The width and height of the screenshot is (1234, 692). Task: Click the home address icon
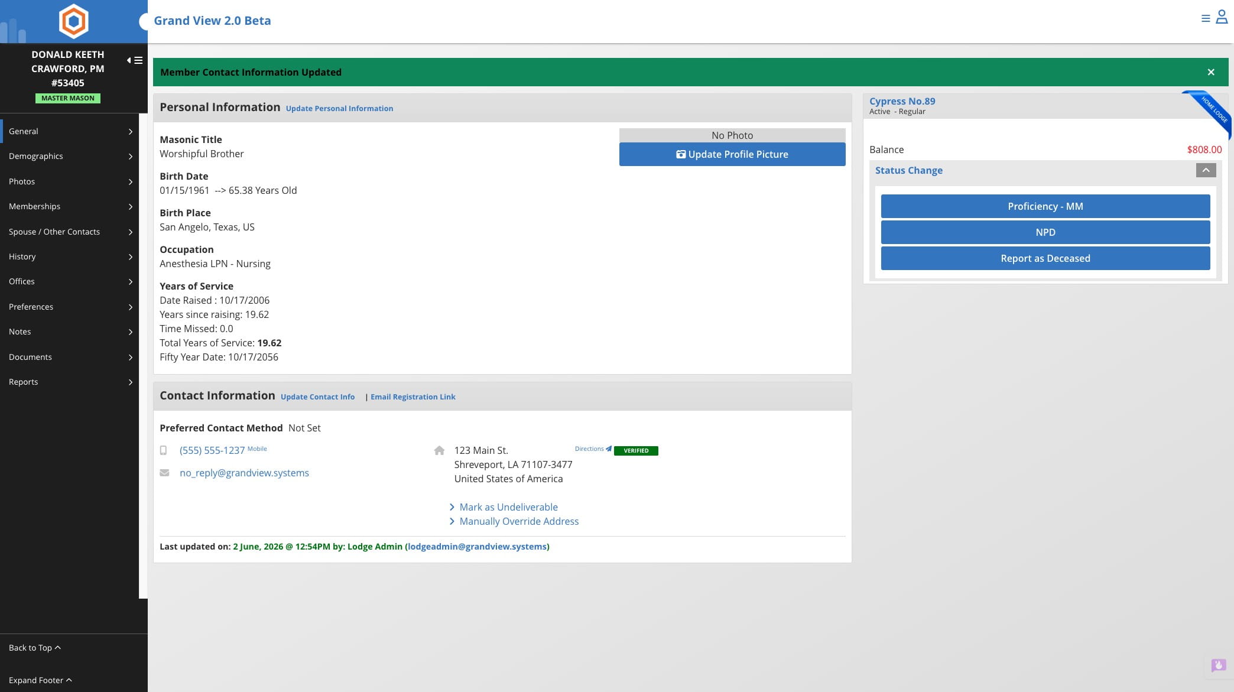coord(439,450)
